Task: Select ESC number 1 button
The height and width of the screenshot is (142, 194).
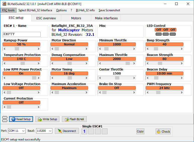Action: click(84, 131)
